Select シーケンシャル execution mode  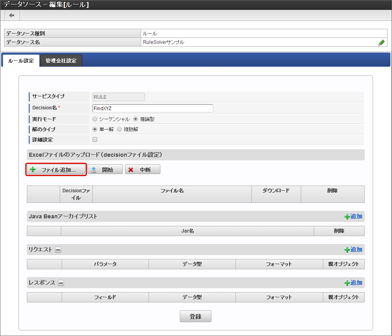tap(95, 119)
